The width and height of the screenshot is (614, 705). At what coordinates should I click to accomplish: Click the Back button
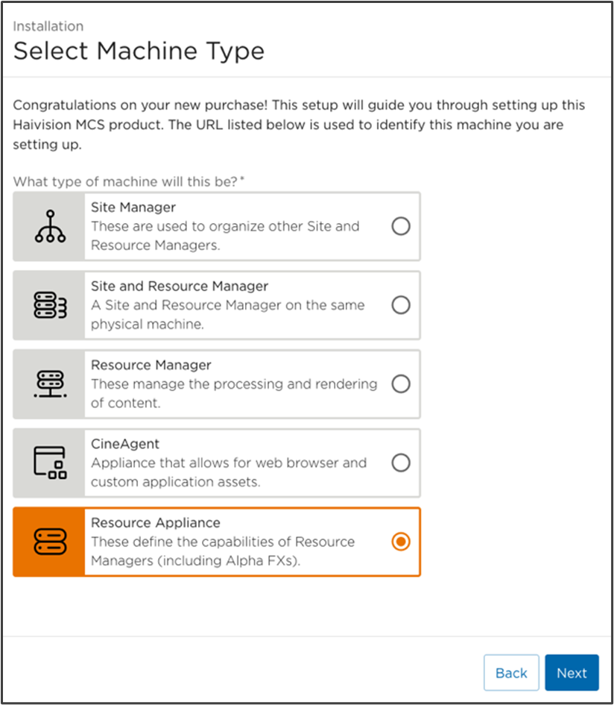click(511, 672)
